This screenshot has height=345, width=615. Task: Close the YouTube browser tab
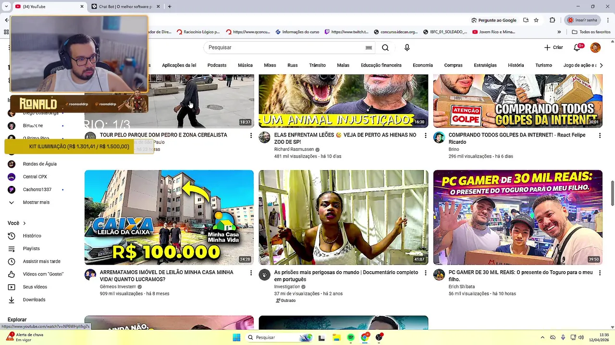coord(82,7)
